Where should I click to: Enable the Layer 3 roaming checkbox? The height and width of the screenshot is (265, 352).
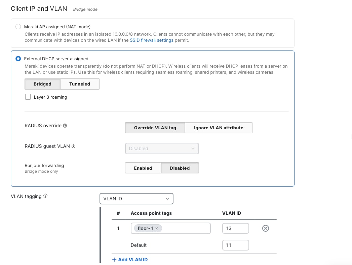point(28,97)
